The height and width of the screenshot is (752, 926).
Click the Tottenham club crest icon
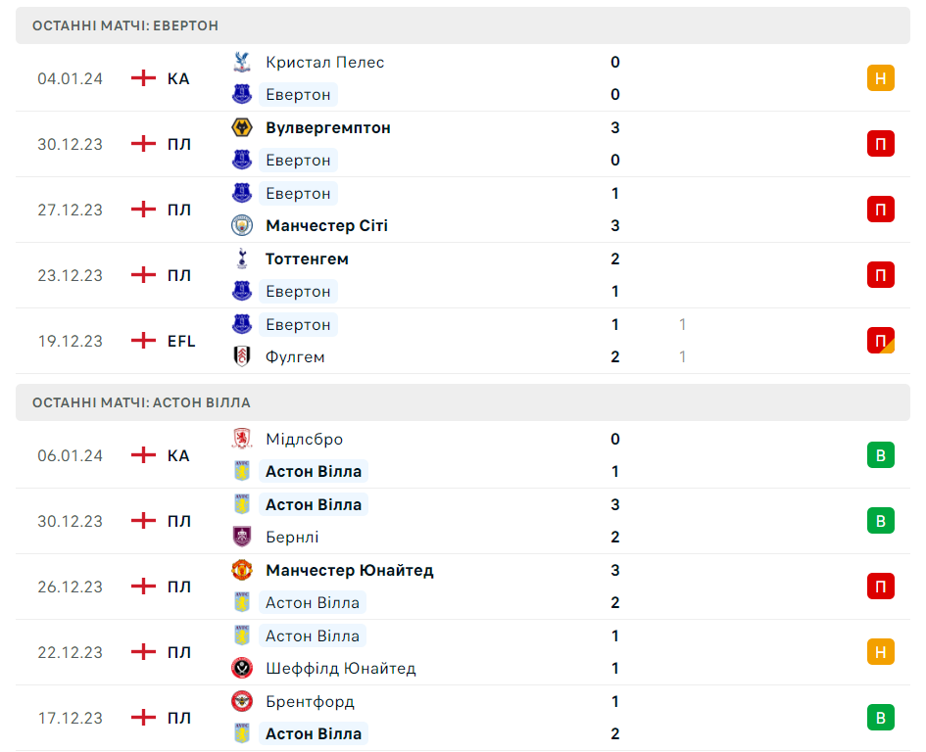click(241, 258)
